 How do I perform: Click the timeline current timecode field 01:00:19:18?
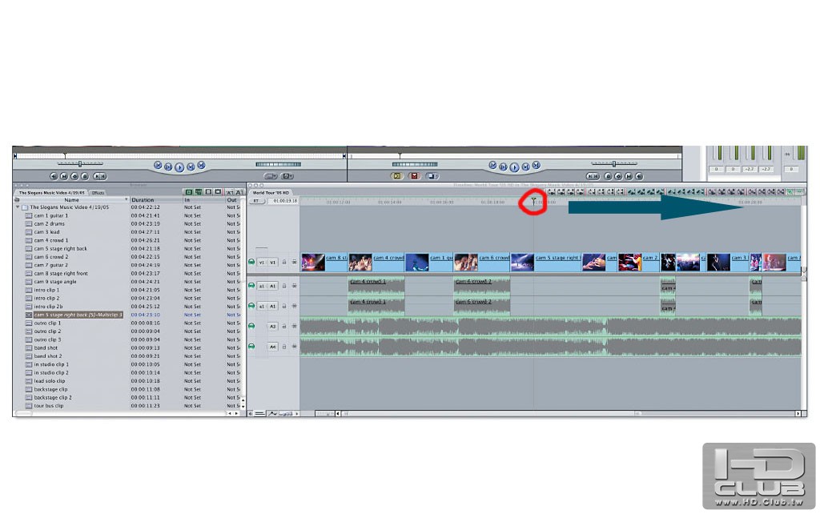[284, 201]
